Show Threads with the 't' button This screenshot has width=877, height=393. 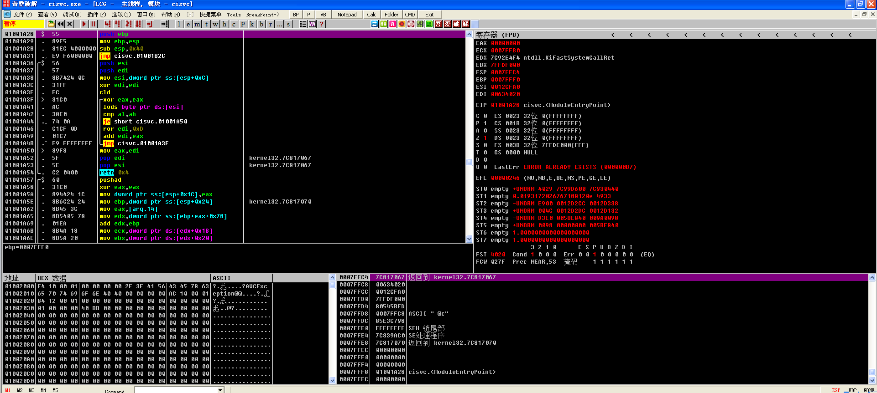(x=207, y=24)
